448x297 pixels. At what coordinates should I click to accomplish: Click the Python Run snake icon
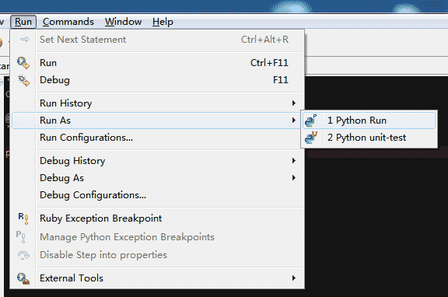(311, 121)
